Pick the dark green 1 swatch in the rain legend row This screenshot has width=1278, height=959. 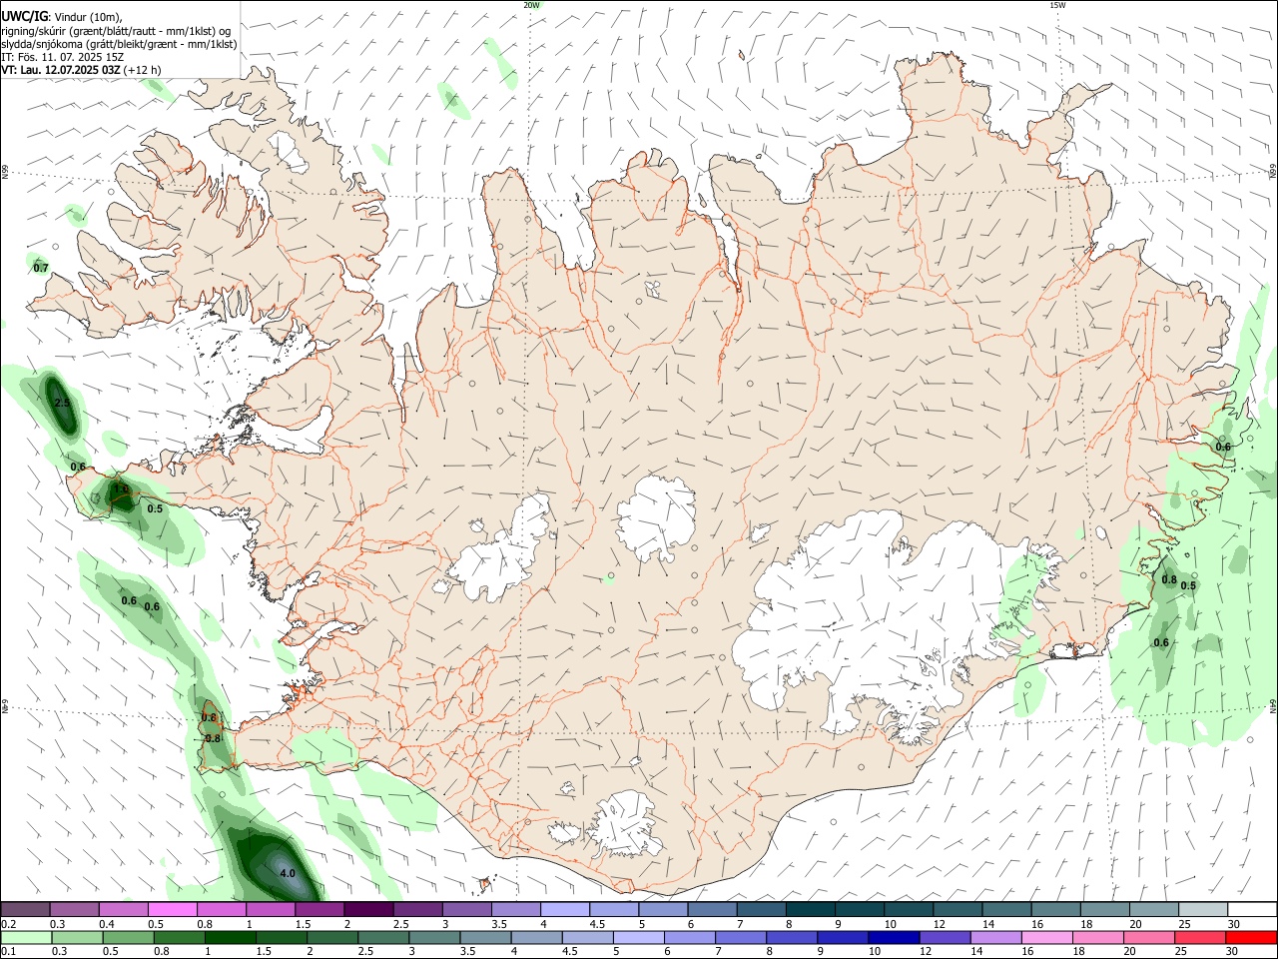click(x=230, y=938)
